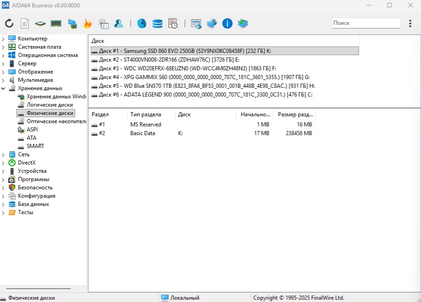Expand the Конфигурация tree node
Viewport: 421px width, 302px height.
coord(3,196)
